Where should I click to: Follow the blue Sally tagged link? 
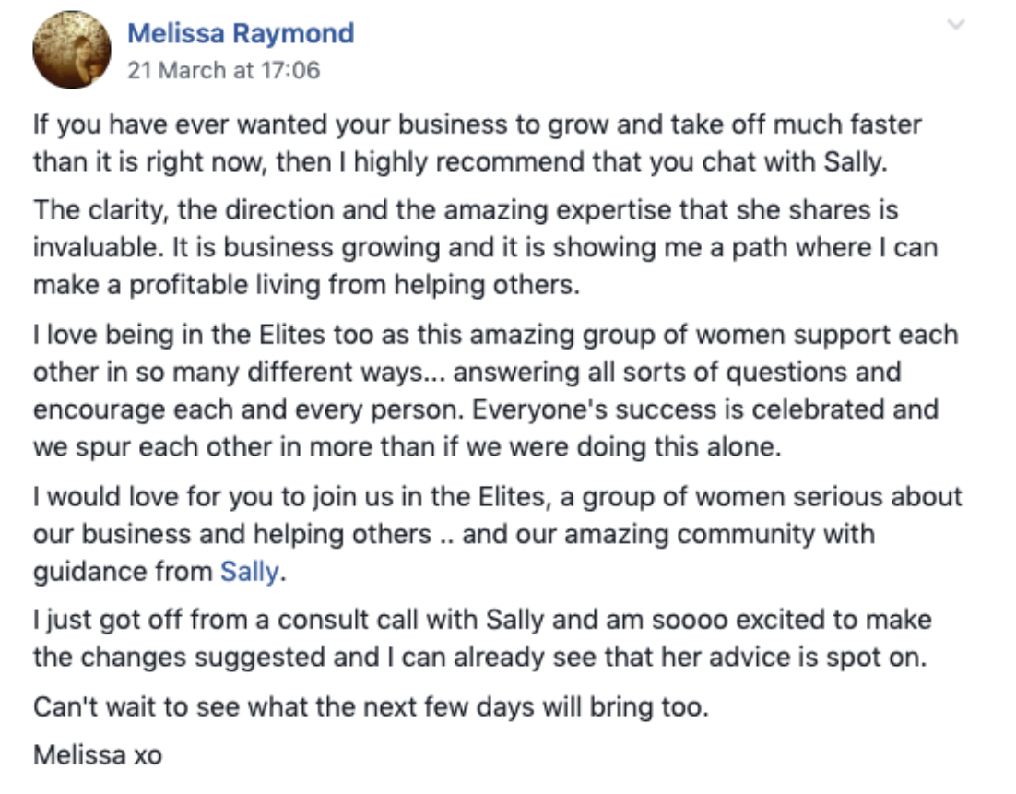tap(250, 572)
